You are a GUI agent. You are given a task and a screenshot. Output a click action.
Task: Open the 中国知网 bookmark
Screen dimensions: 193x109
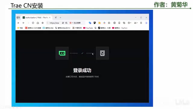77,28
